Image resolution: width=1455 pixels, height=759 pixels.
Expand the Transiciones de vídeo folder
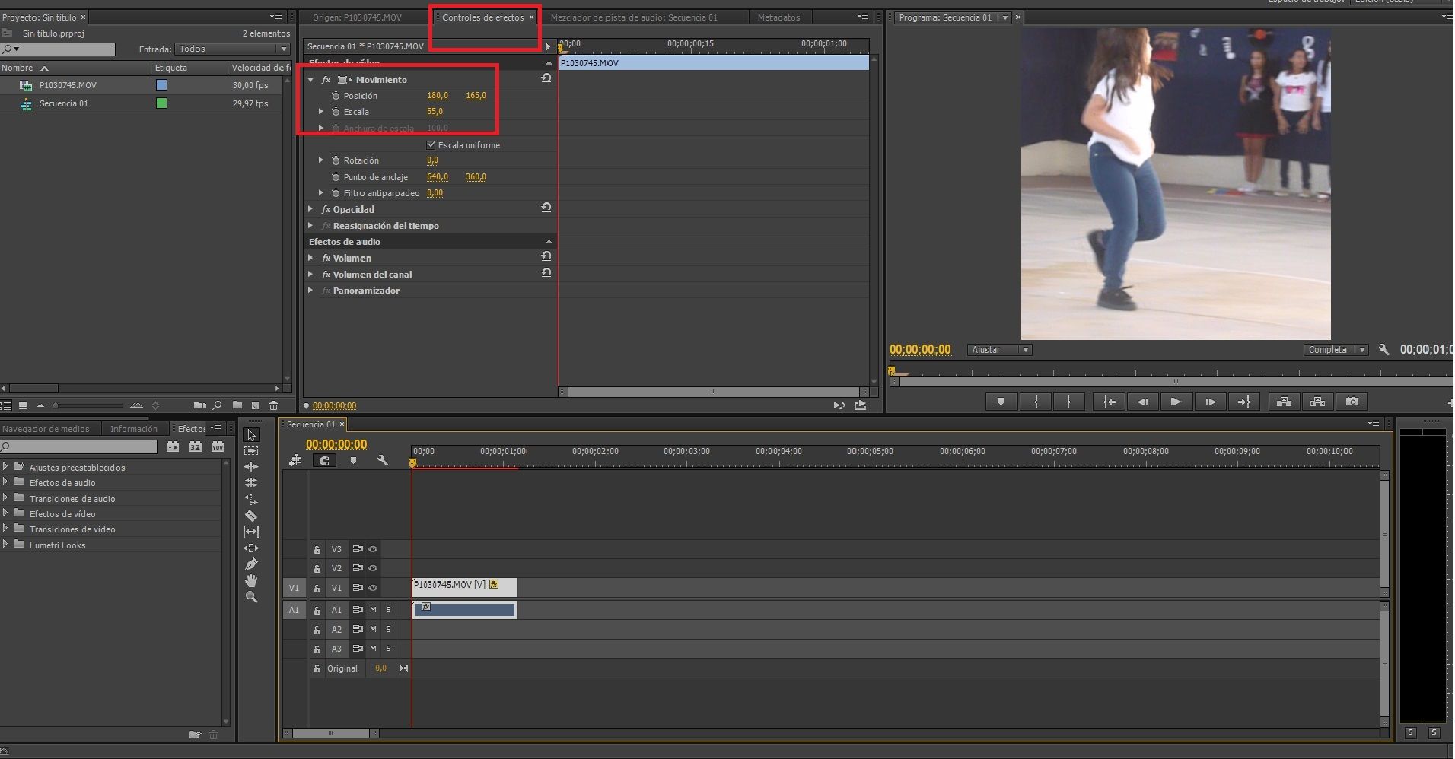(x=6, y=529)
